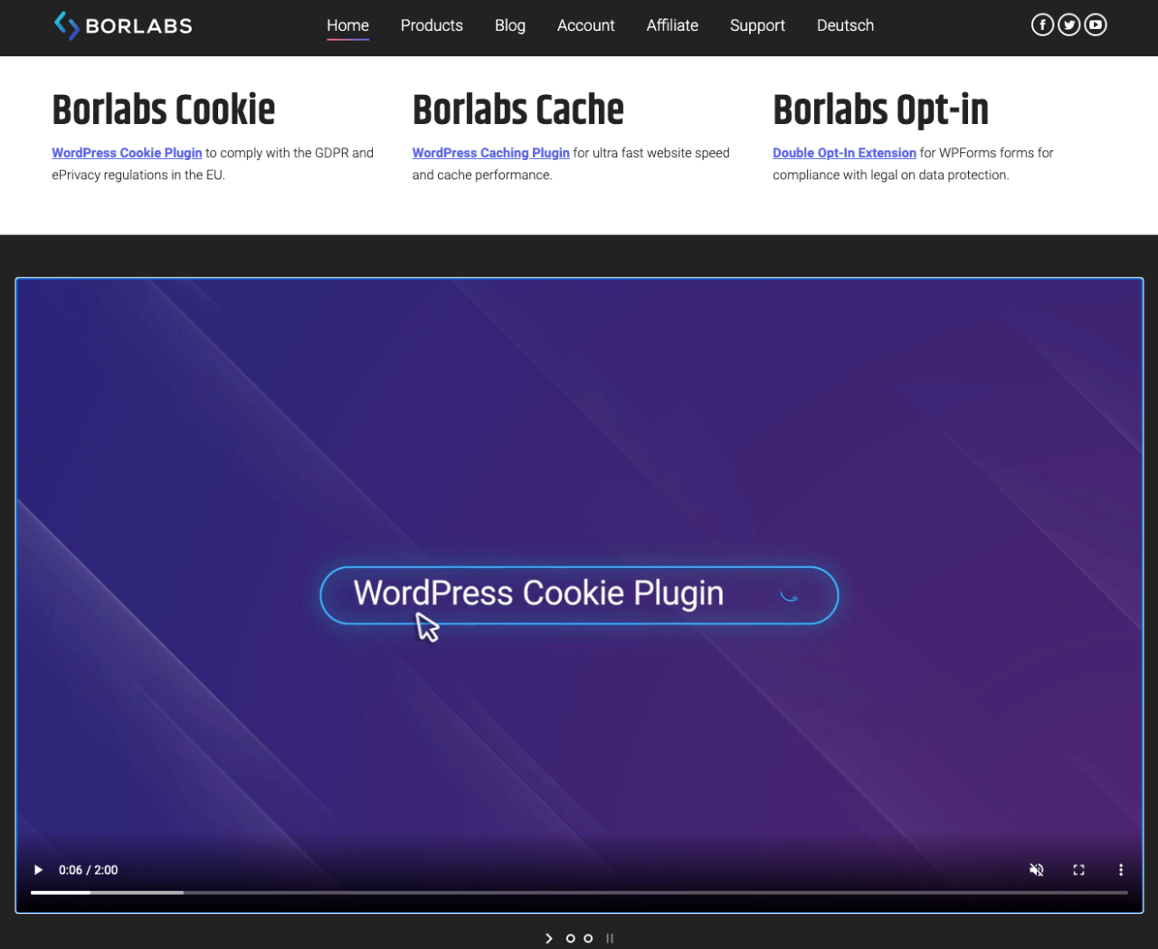Play the promotional video
The image size is (1158, 949).
[x=38, y=869]
